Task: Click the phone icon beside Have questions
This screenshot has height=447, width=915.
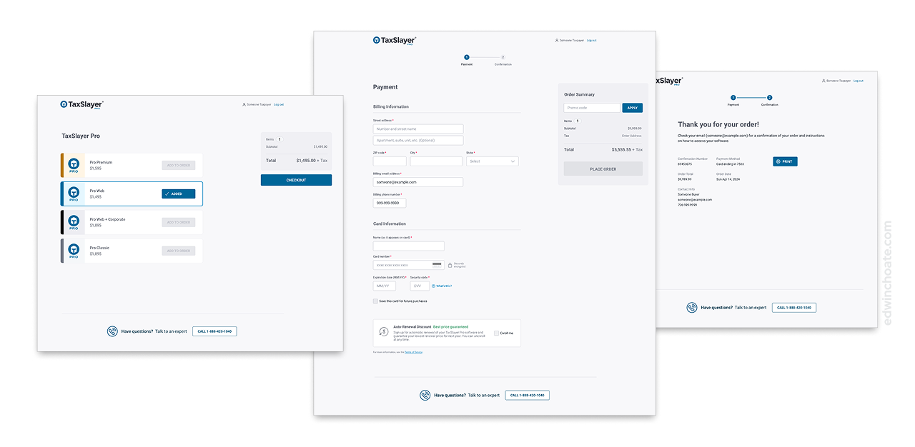Action: tap(425, 395)
